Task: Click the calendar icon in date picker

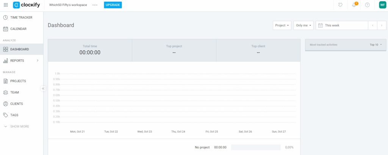Action: pyautogui.click(x=320, y=25)
